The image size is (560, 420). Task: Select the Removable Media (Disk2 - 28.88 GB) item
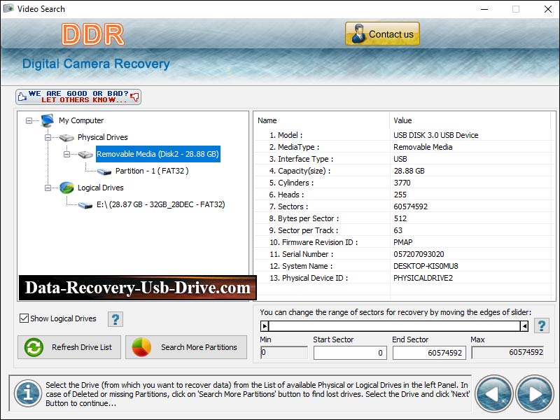point(158,154)
